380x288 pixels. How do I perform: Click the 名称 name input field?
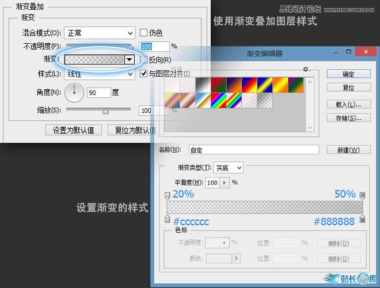pos(252,150)
